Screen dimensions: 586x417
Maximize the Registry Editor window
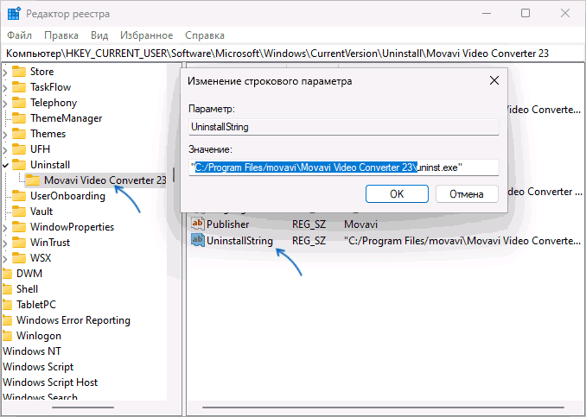tap(525, 14)
